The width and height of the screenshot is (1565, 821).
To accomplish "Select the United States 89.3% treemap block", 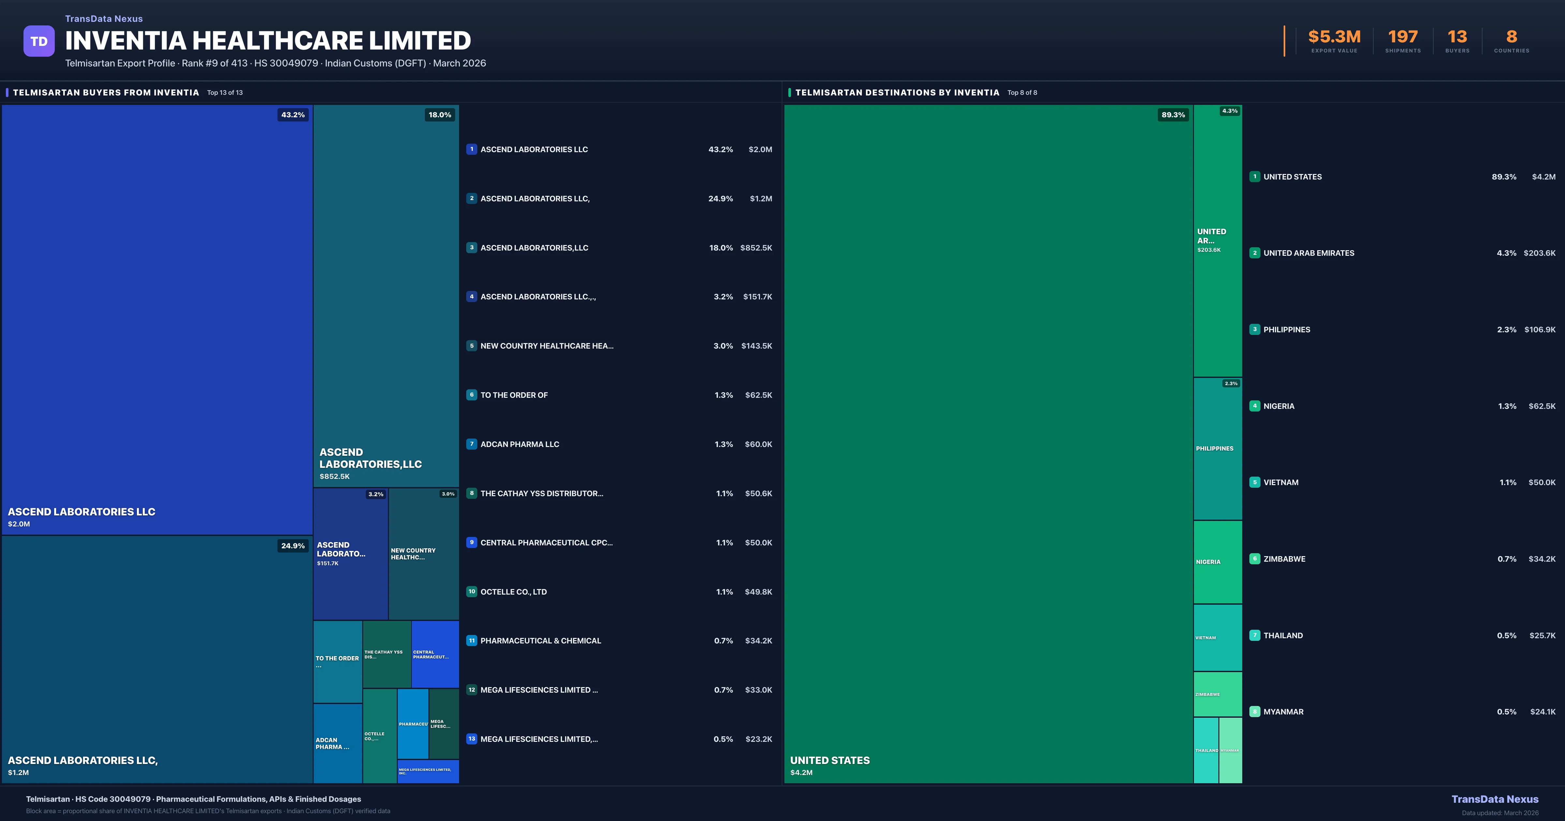I will (989, 443).
